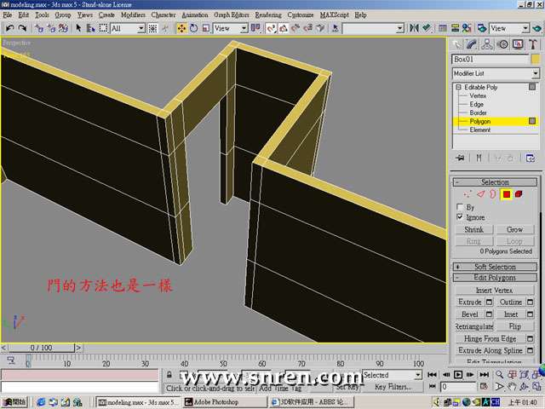Activate the Select and Rotate tool
This screenshot has height=409, width=545.
pyautogui.click(x=193, y=28)
